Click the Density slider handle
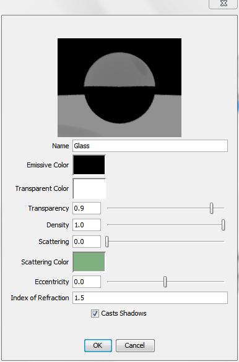 tap(223, 225)
